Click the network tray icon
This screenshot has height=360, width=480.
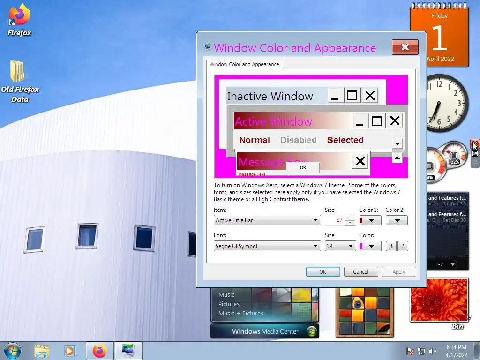click(421, 351)
